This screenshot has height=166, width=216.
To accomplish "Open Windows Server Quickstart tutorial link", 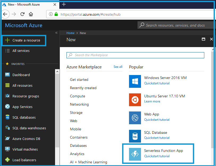I will pyautogui.click(x=157, y=83).
